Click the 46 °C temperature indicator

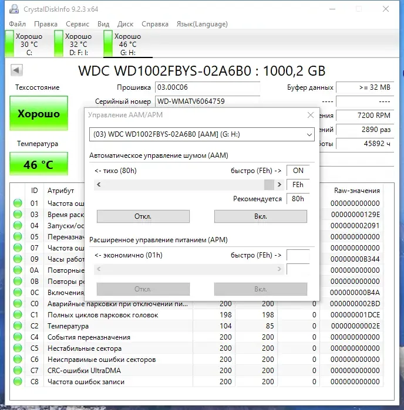point(39,164)
